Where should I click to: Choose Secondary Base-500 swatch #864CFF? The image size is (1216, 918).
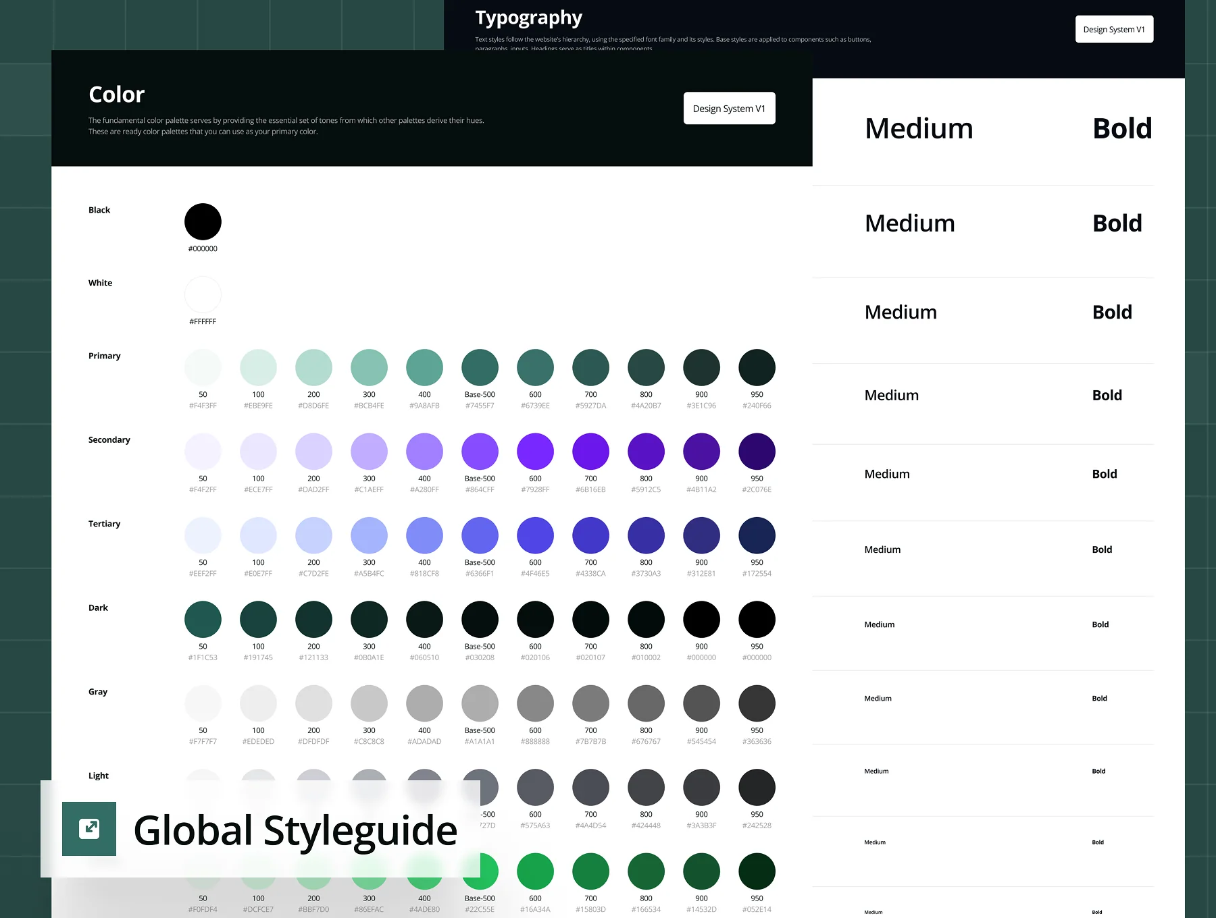(x=480, y=452)
